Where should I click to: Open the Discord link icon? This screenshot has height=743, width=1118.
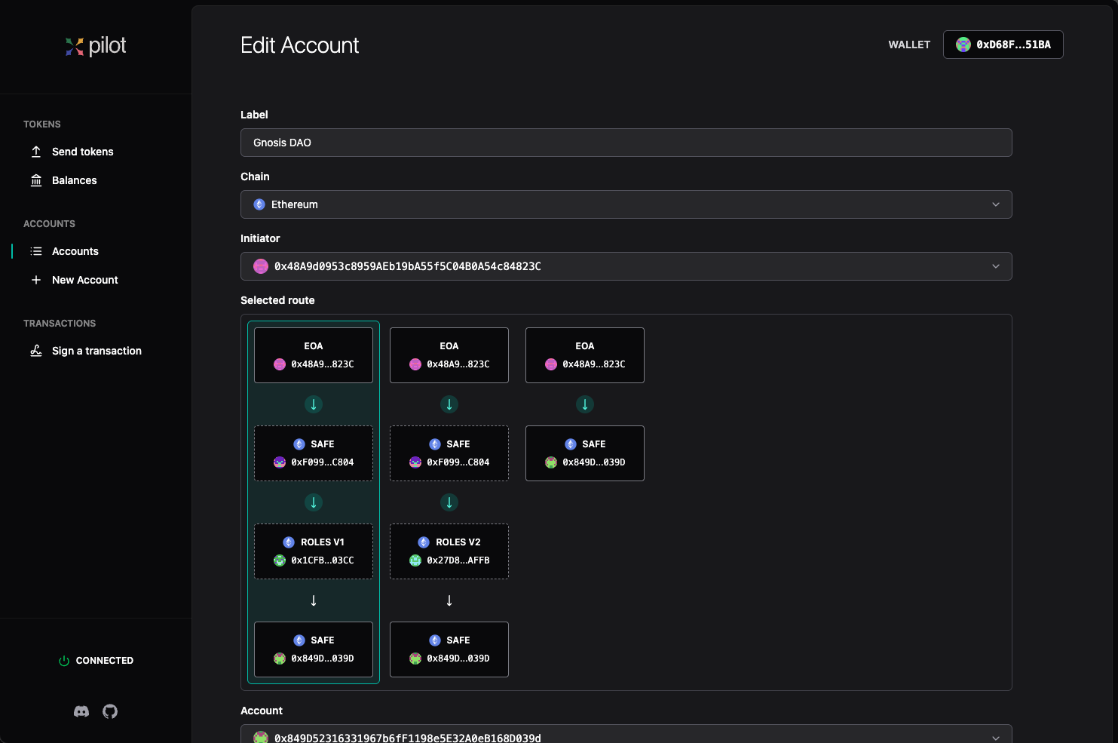coord(81,711)
